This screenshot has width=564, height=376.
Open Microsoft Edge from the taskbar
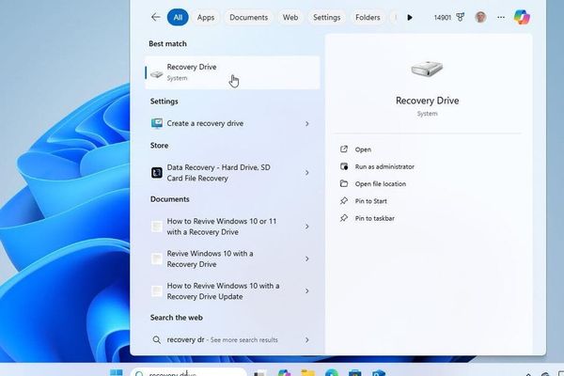coord(332,373)
